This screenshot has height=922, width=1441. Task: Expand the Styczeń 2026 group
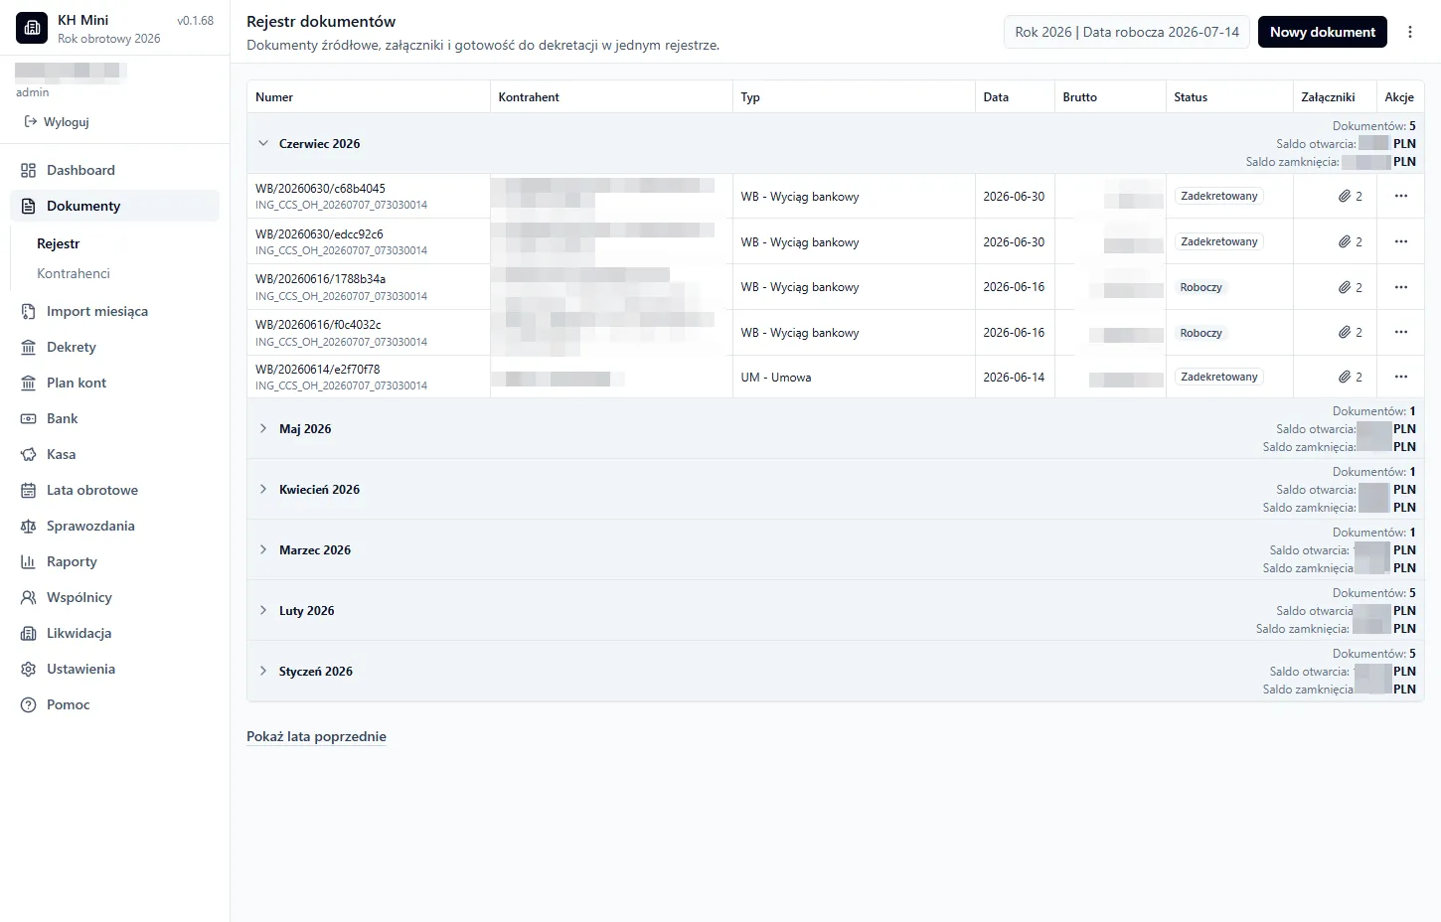coord(263,671)
